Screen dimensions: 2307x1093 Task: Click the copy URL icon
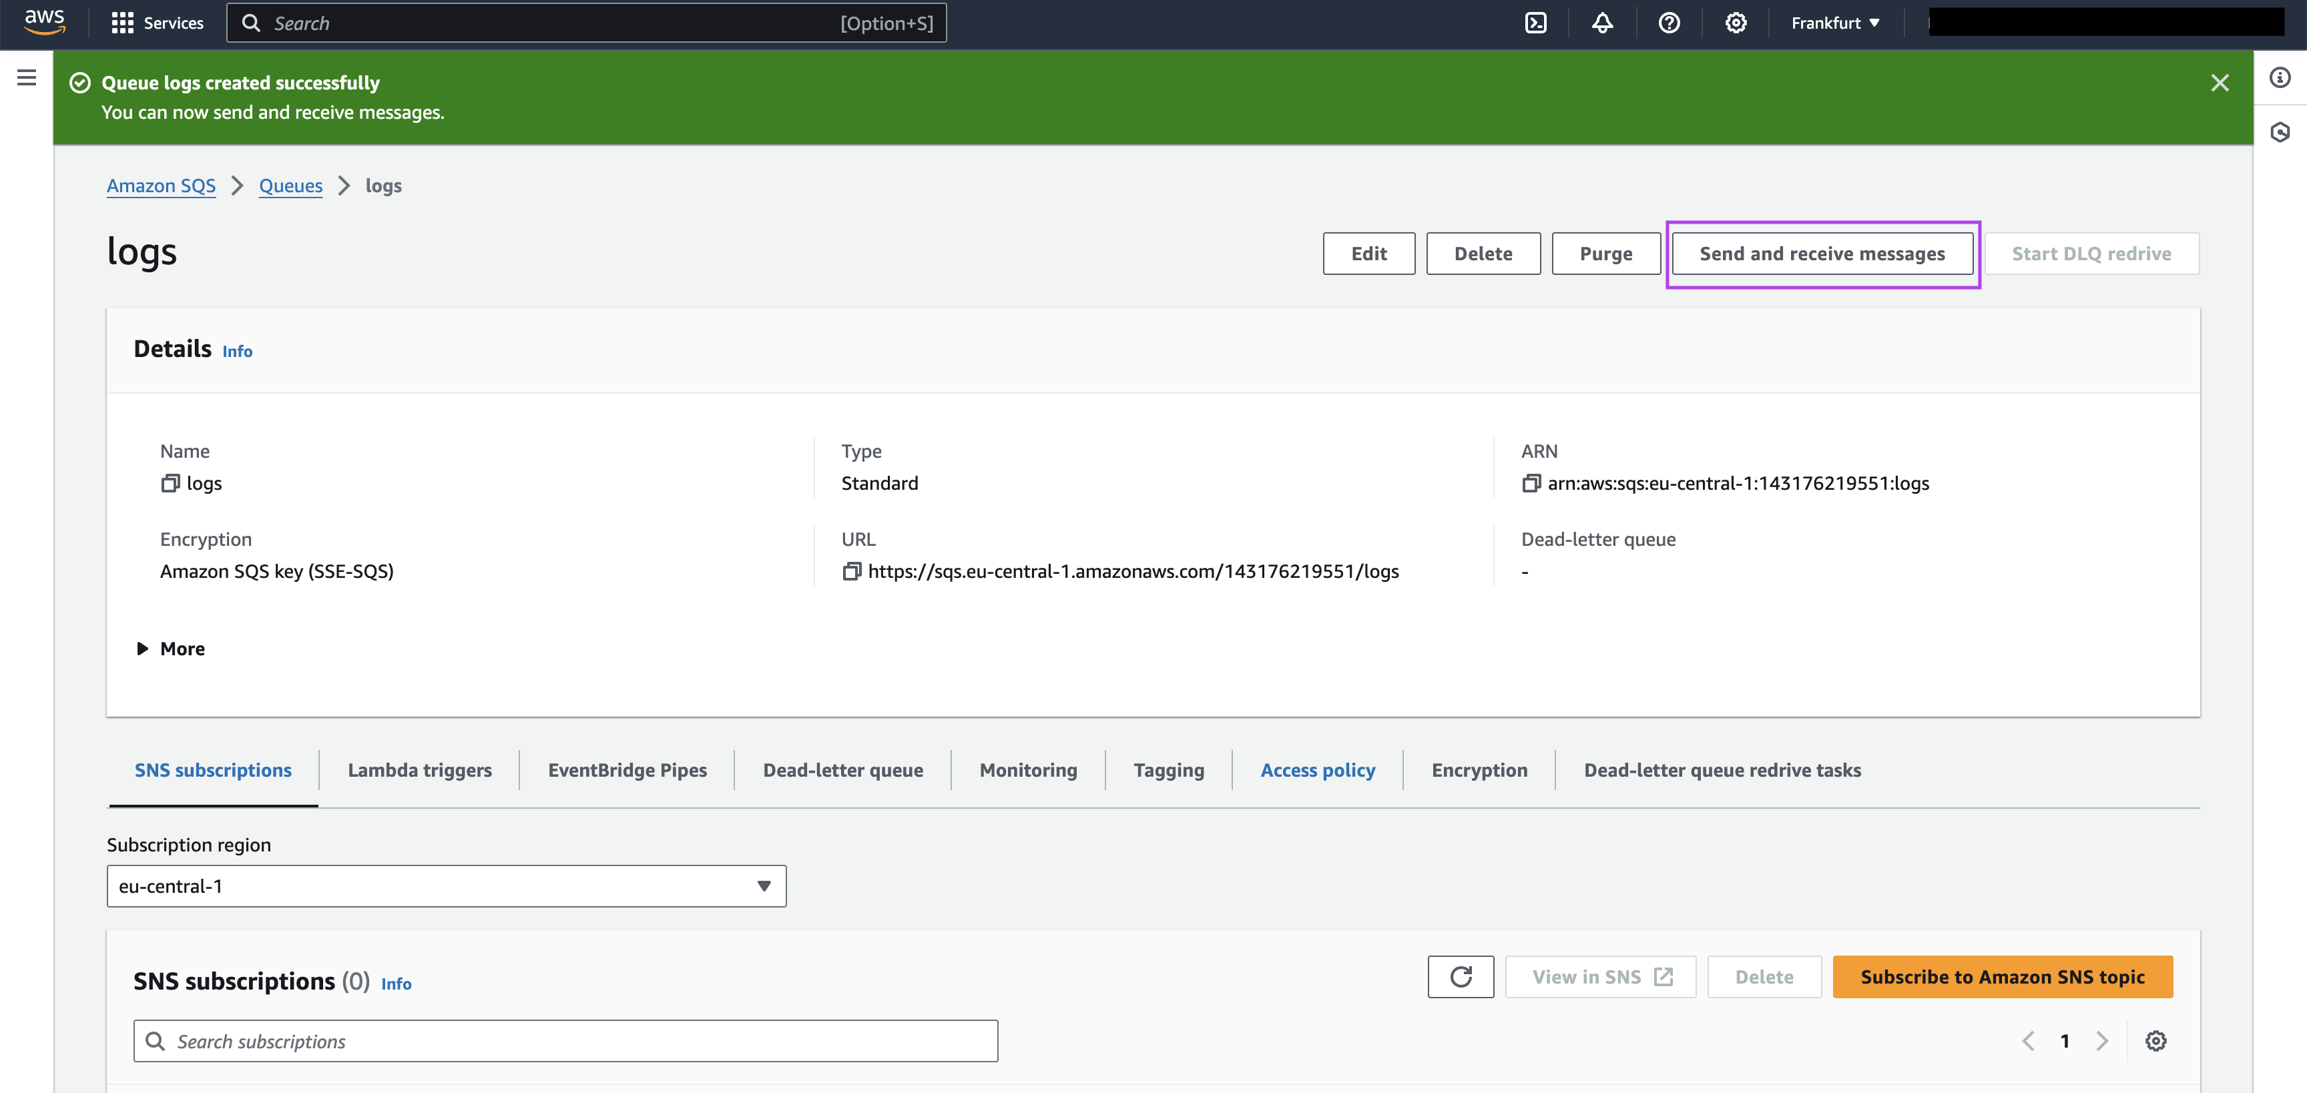[x=850, y=571]
